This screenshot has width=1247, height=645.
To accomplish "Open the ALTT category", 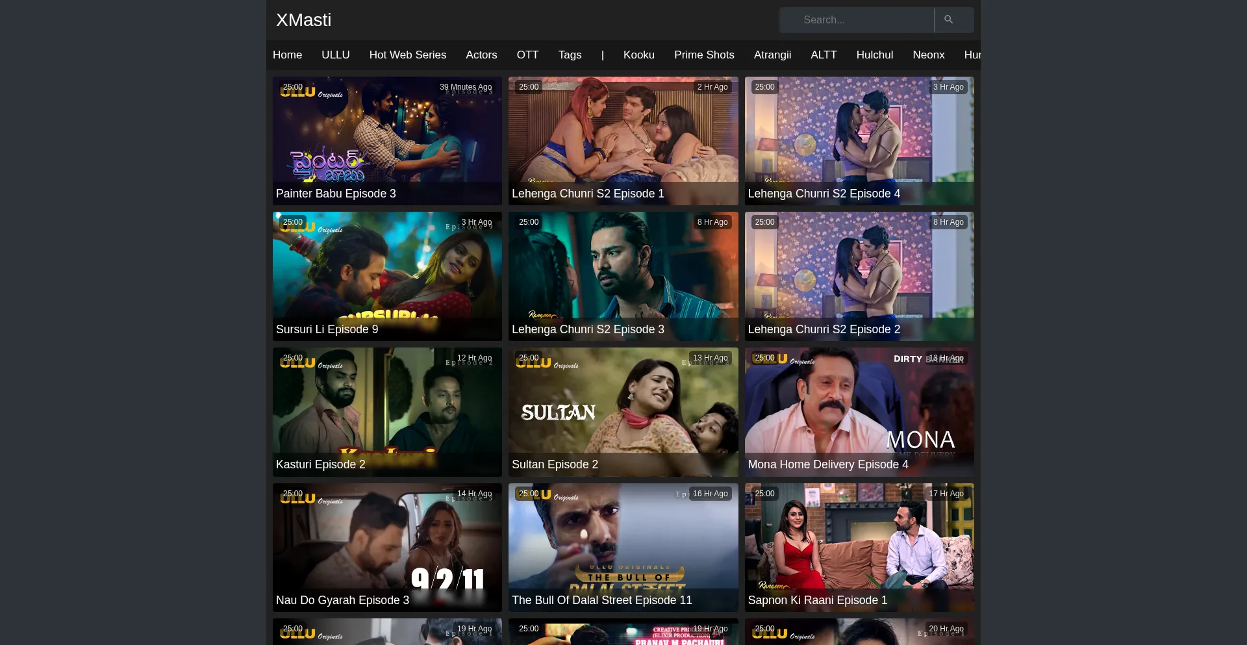I will pos(824,55).
